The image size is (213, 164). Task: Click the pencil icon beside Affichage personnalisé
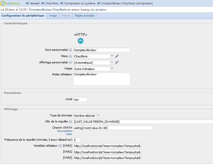coord(117,62)
